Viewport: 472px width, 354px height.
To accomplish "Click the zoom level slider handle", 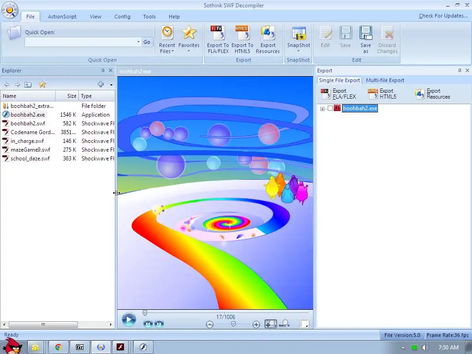I will coord(233,324).
